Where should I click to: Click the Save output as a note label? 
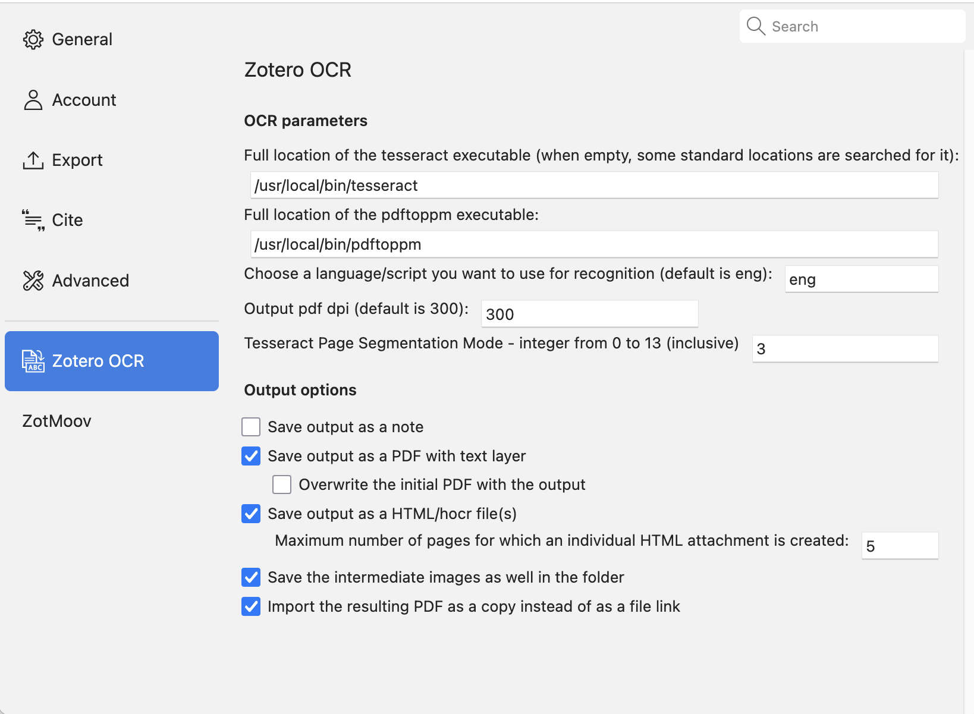(x=345, y=427)
